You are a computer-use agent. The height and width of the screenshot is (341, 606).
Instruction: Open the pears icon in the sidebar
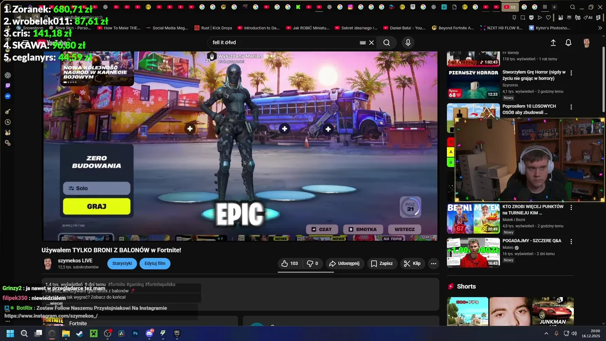8,133
